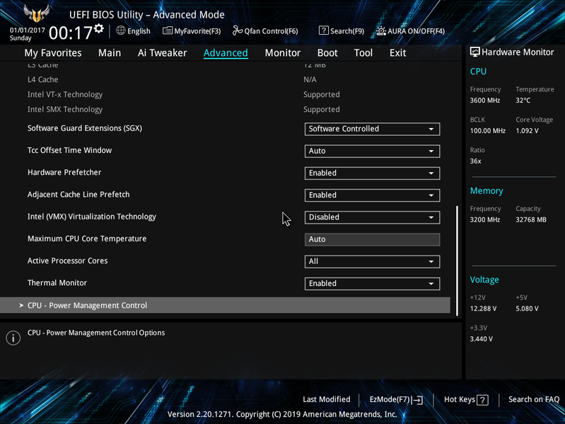Image resolution: width=565 pixels, height=424 pixels.
Task: Open the Exit tab
Action: pos(398,52)
